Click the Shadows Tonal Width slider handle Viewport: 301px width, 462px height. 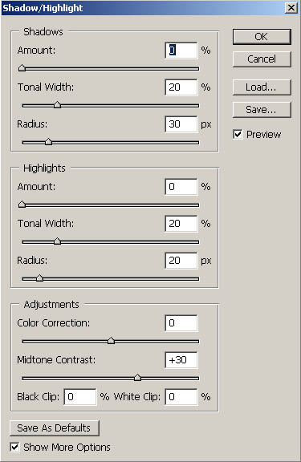click(x=57, y=105)
